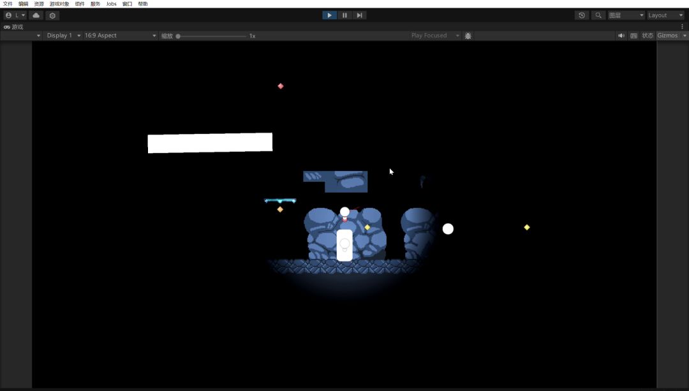This screenshot has height=391, width=689.
Task: Click the cloud services icon
Action: 36,15
